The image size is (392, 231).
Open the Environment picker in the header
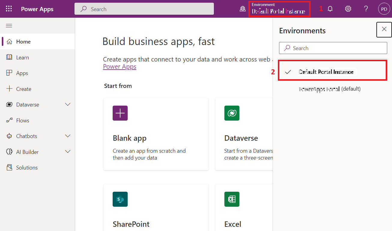(x=279, y=9)
